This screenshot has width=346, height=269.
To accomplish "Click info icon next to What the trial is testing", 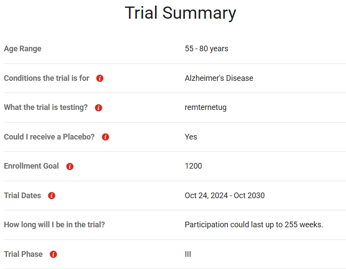I will click(99, 107).
